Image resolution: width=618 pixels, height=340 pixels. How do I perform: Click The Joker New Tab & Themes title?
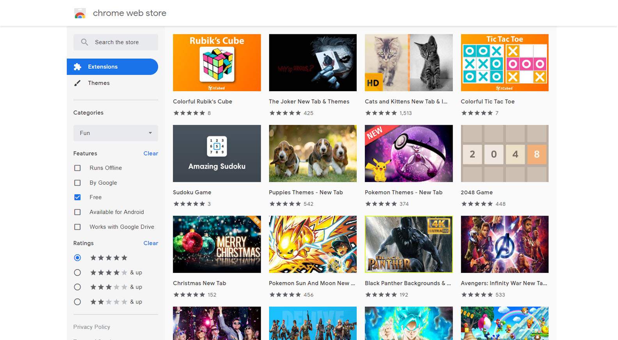(309, 102)
